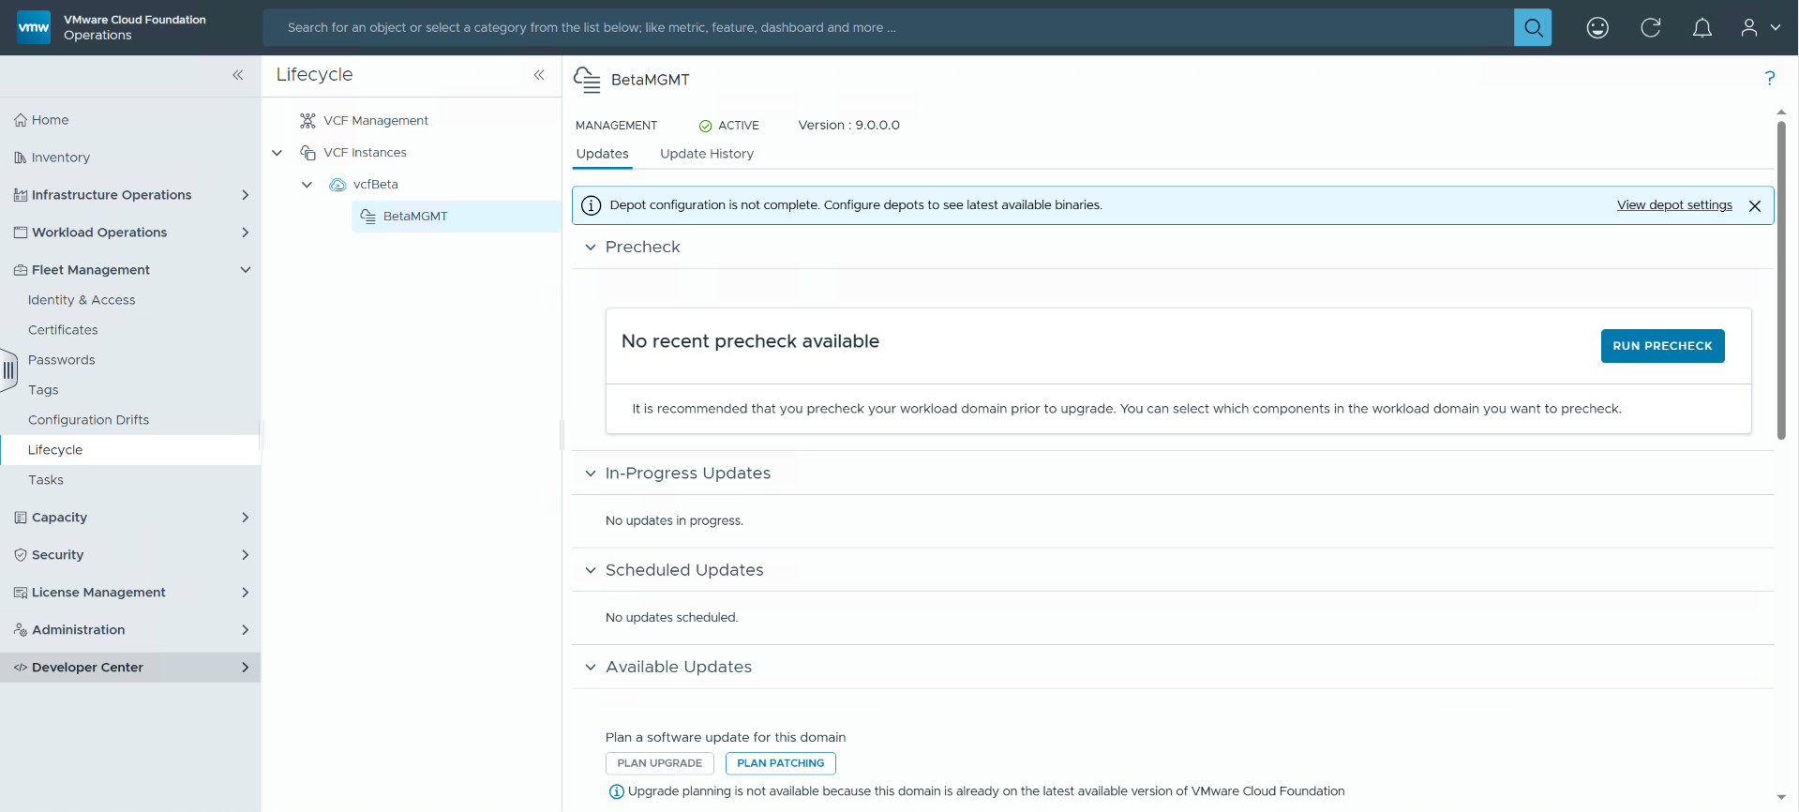Collapse the Lifecycle panel
The image size is (1799, 812).
[539, 75]
